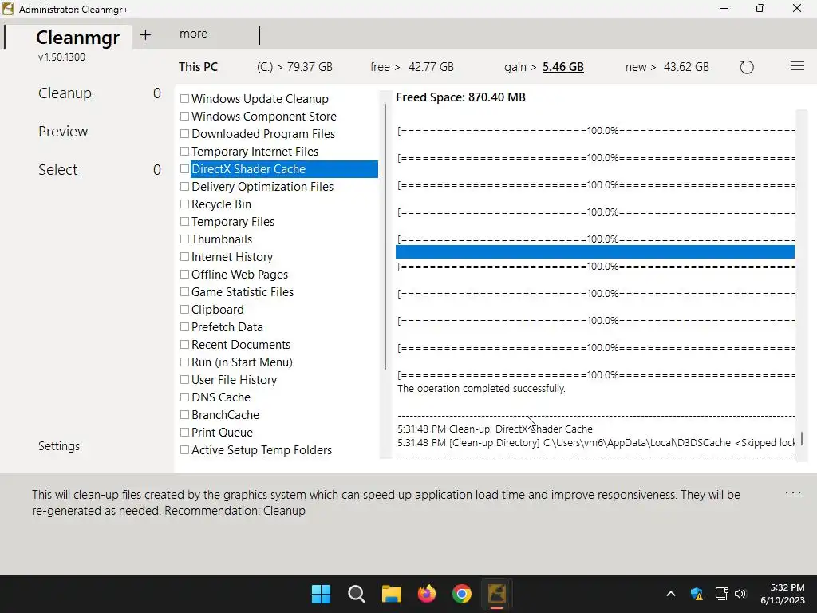Tick the Delivery Optimization Files checkbox
Screen dimensions: 817x613
pos(184,187)
